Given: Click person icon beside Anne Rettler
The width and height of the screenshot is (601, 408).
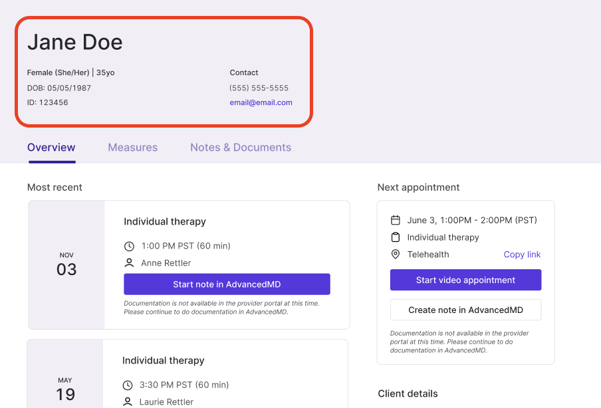Looking at the screenshot, I should click(x=129, y=262).
